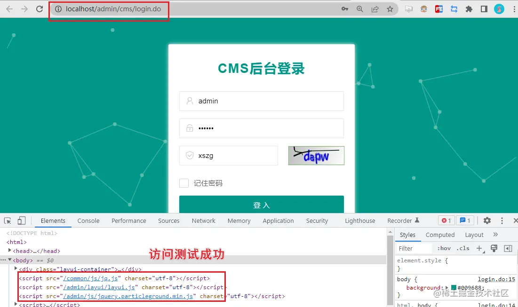This screenshot has height=307, width=518.
Task: Expand the last script node
Action: tap(16, 304)
